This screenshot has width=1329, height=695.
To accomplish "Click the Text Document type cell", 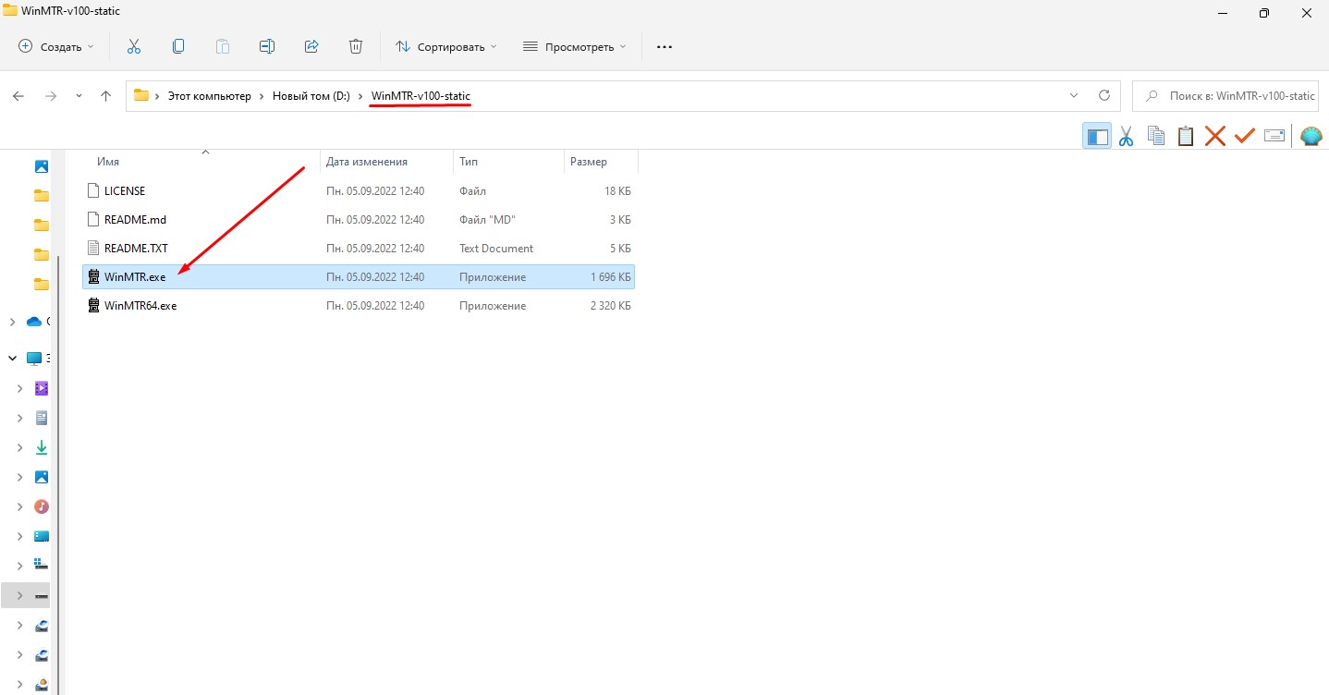I will (496, 248).
